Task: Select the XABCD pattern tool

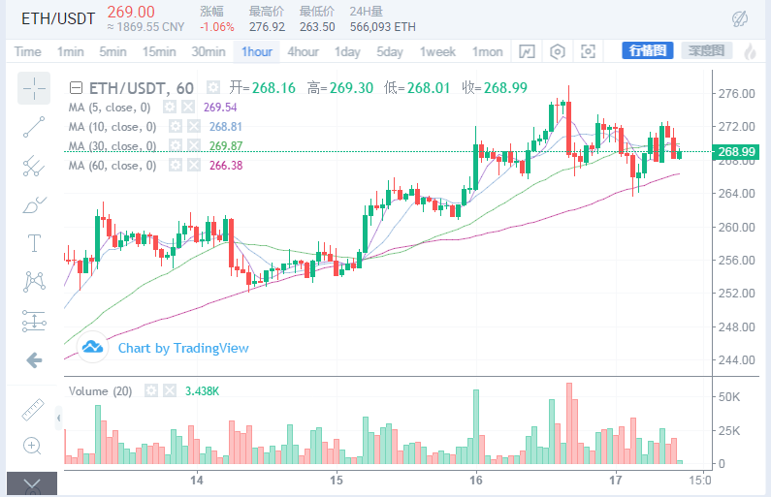Action: 34,282
